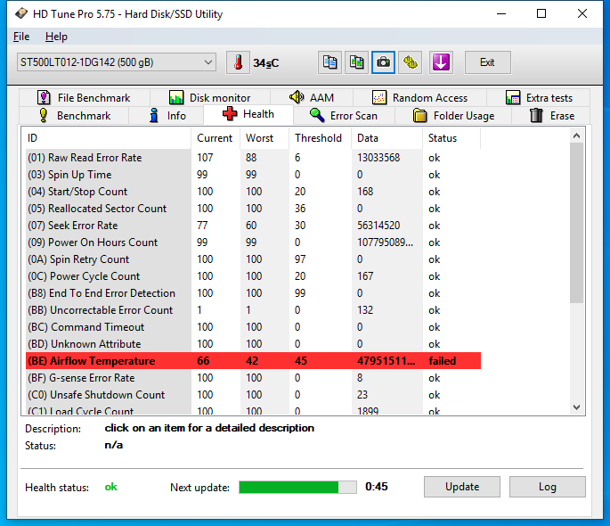Click the copy info to clipboard icon

(330, 62)
